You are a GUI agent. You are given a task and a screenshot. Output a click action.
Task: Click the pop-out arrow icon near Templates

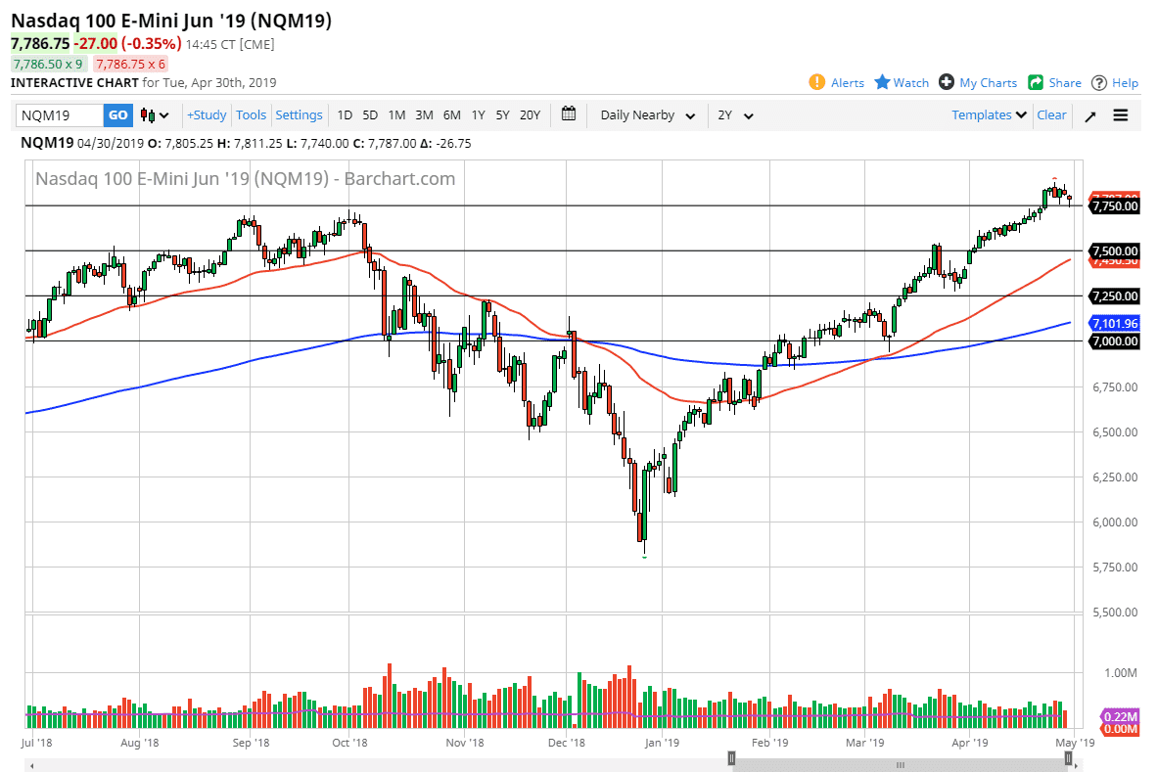[1089, 114]
